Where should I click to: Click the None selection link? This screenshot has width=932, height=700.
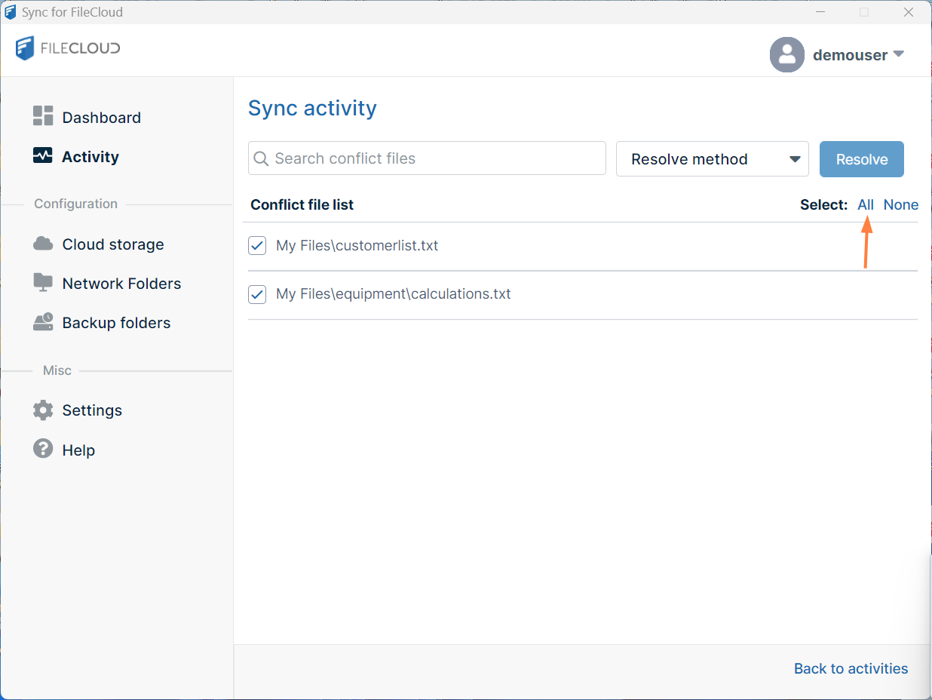pos(900,204)
